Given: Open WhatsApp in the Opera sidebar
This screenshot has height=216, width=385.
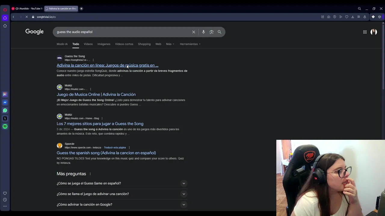Looking at the screenshot, I should click(5, 110).
